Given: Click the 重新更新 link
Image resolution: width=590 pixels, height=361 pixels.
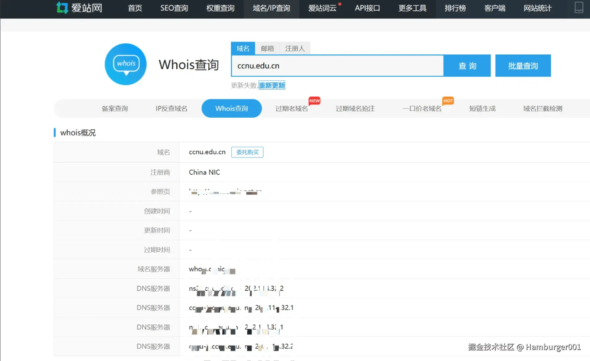Looking at the screenshot, I should pyautogui.click(x=272, y=85).
